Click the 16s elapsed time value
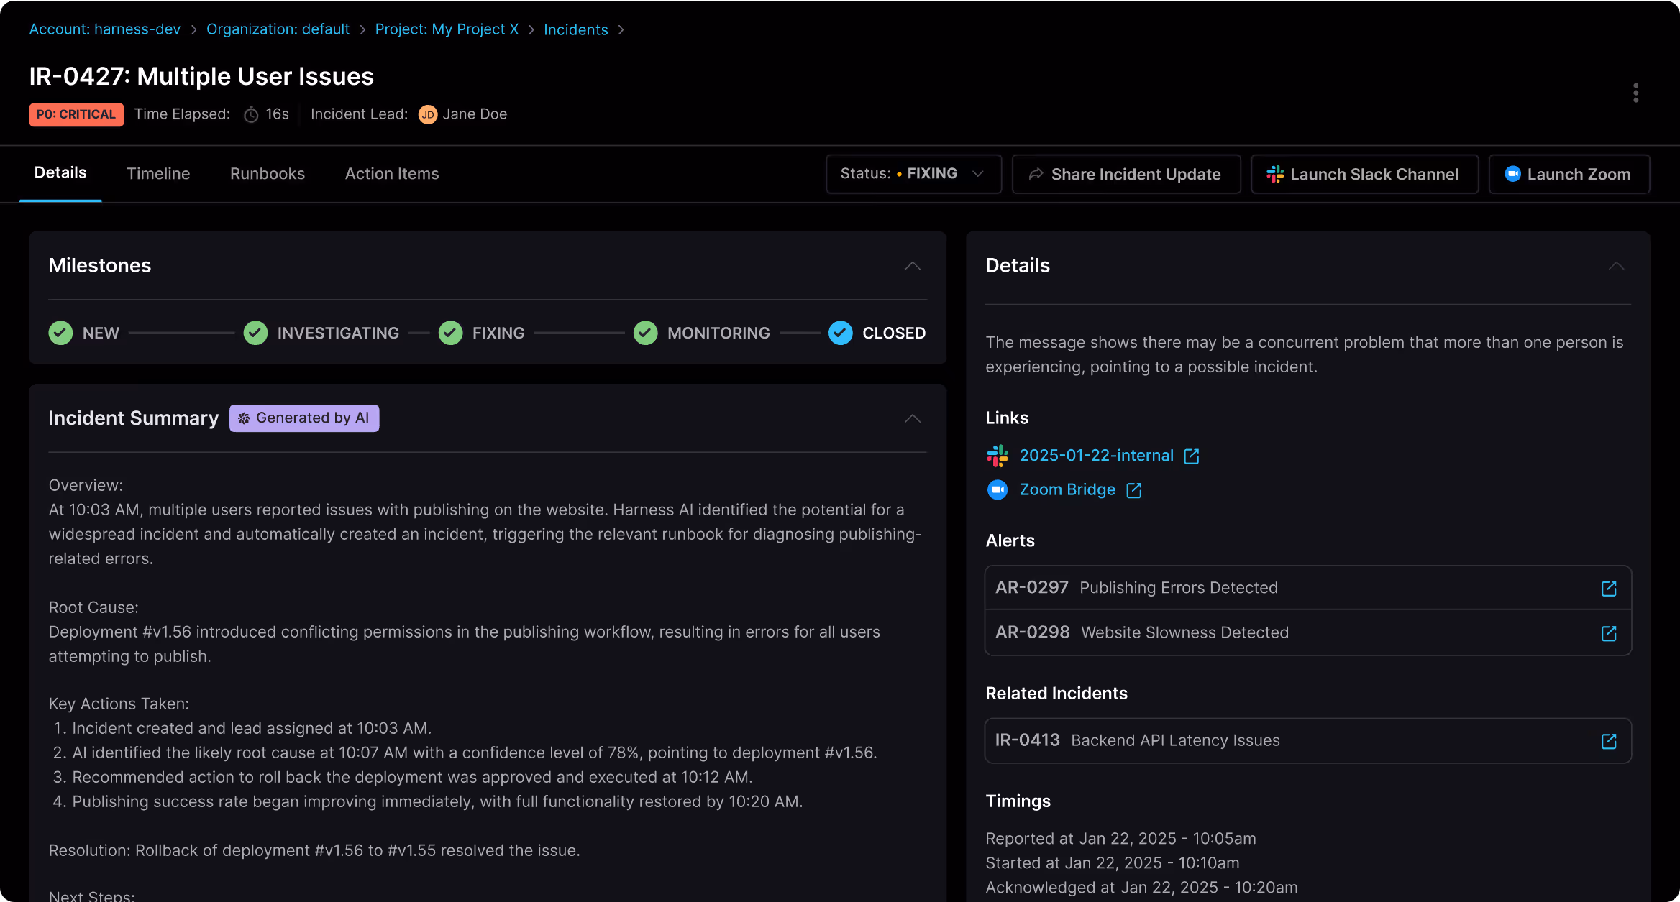Viewport: 1680px width, 902px height. click(x=277, y=114)
